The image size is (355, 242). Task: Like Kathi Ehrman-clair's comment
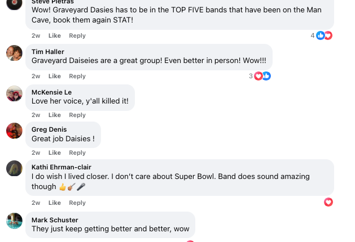55,203
